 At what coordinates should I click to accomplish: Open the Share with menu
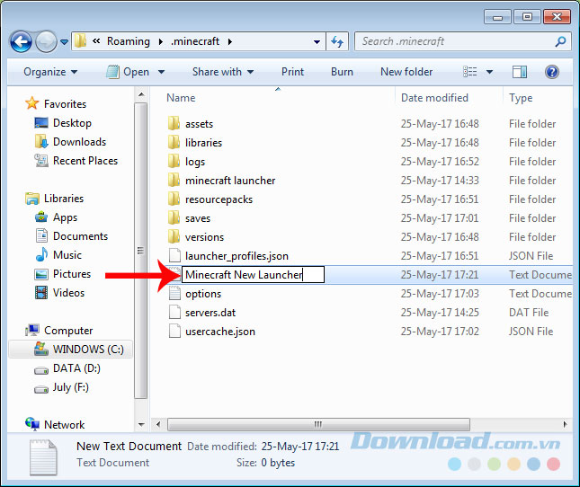pos(223,72)
